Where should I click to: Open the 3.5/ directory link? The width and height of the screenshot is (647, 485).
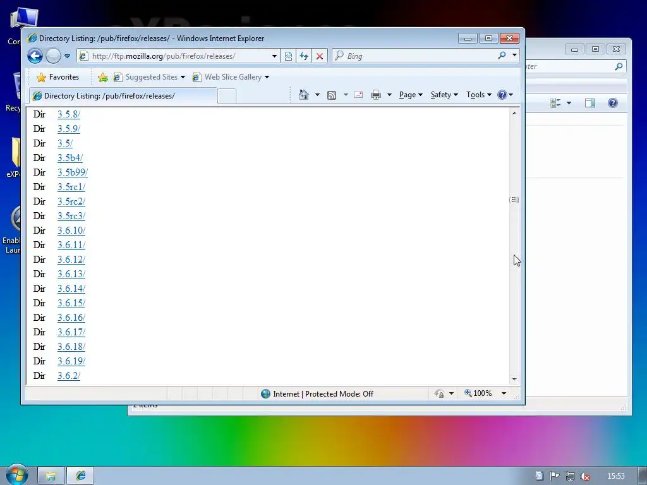pos(65,143)
